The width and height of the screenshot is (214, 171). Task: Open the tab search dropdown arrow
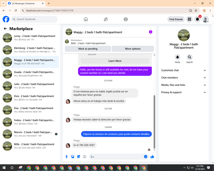3,3
